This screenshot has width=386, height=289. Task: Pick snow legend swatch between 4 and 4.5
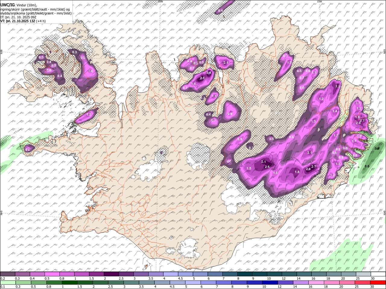[171, 274]
